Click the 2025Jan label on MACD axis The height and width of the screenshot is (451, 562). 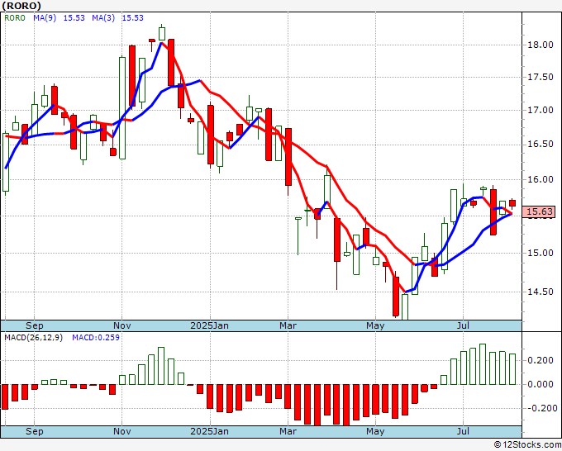click(209, 431)
